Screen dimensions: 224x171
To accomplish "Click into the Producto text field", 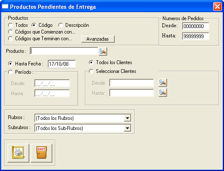I will 64,51.
